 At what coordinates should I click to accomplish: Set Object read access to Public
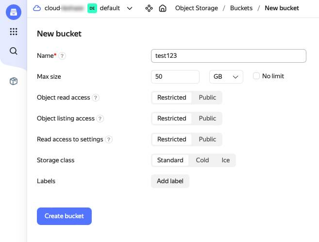207,98
